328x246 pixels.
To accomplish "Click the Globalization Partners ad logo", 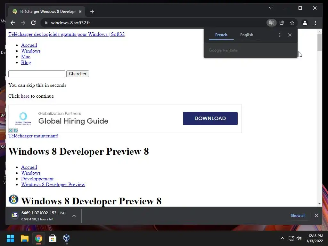I will pyautogui.click(x=23, y=119).
